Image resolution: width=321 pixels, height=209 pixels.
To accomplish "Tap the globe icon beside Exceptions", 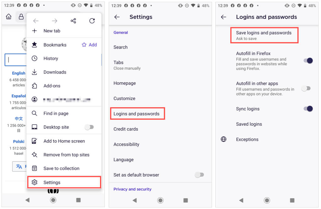I will [224, 139].
